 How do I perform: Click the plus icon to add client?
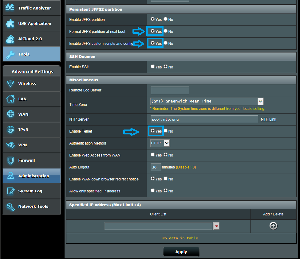pyautogui.click(x=273, y=226)
